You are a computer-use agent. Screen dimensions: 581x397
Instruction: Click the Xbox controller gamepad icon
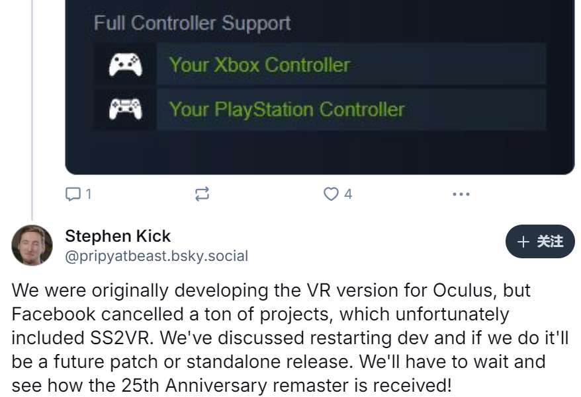click(125, 65)
